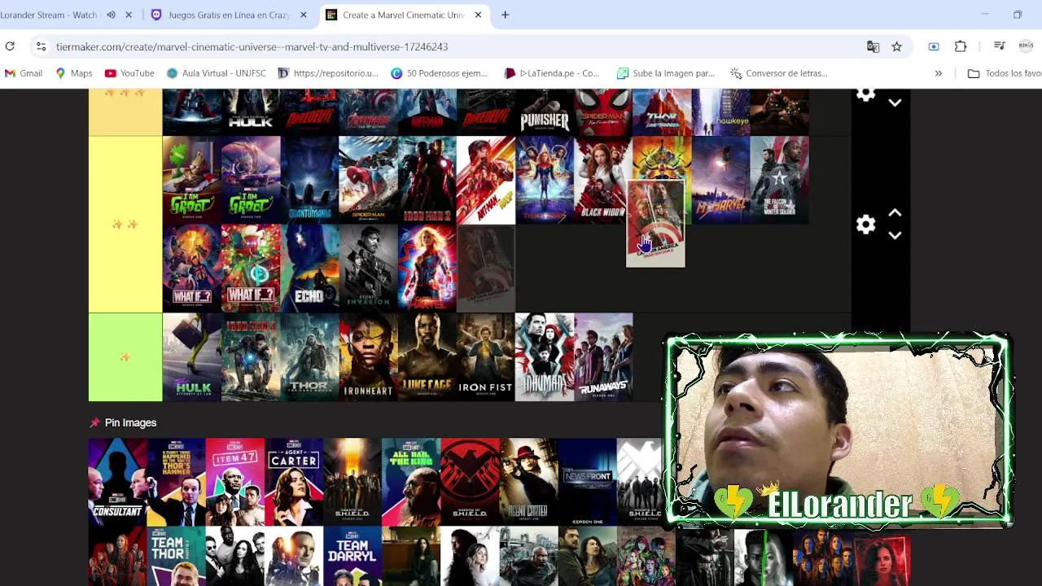Select Runaways poster
Viewport: 1042px width, 586px height.
click(x=603, y=357)
